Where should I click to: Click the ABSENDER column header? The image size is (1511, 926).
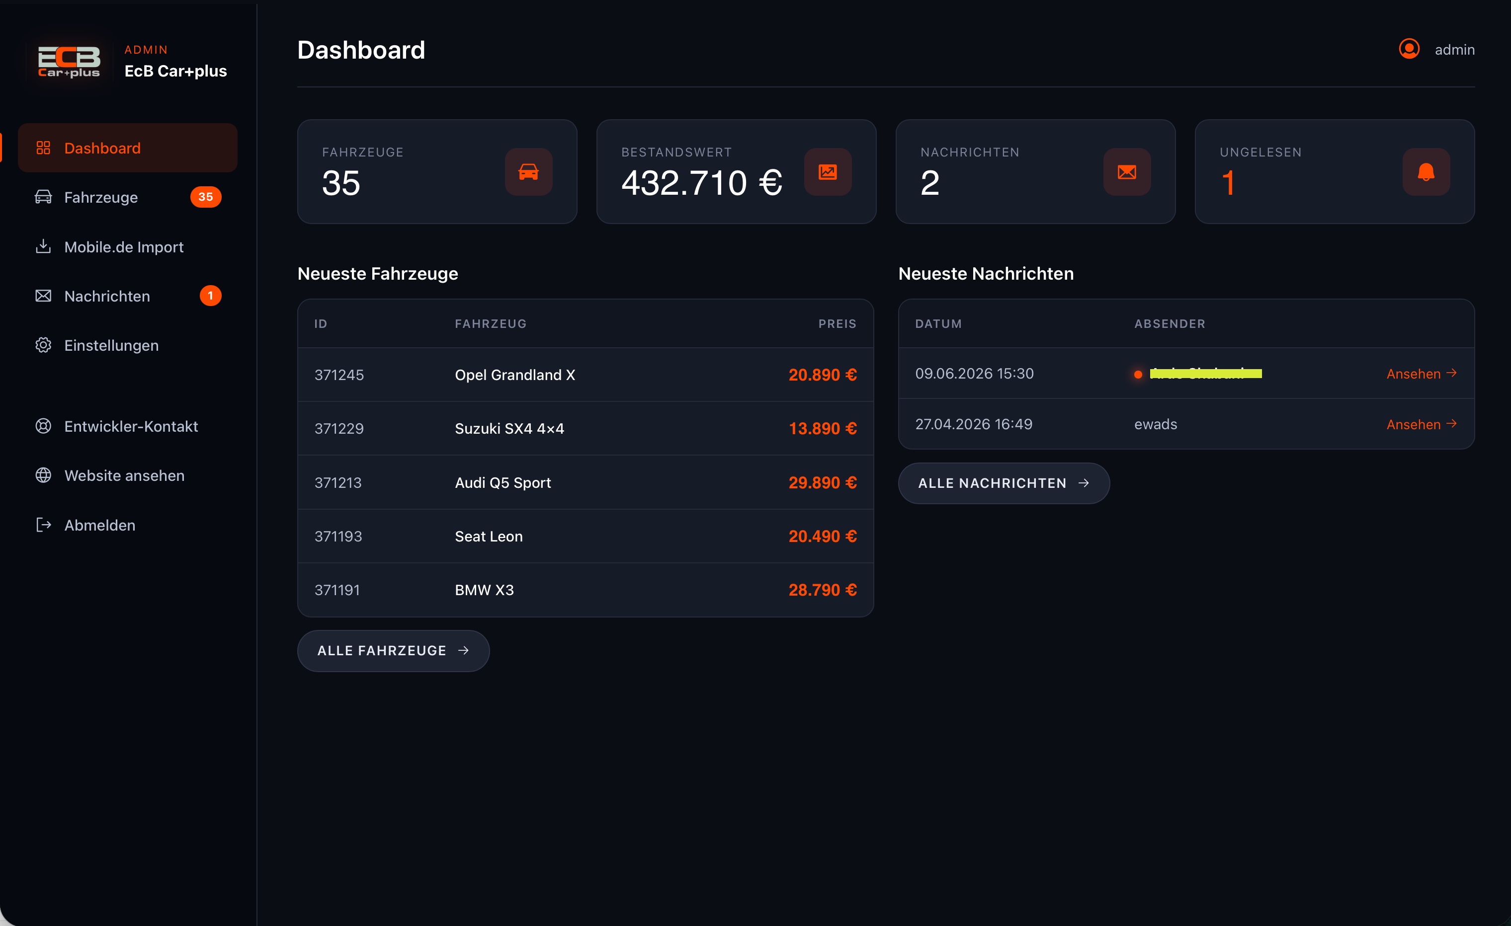[1170, 323]
